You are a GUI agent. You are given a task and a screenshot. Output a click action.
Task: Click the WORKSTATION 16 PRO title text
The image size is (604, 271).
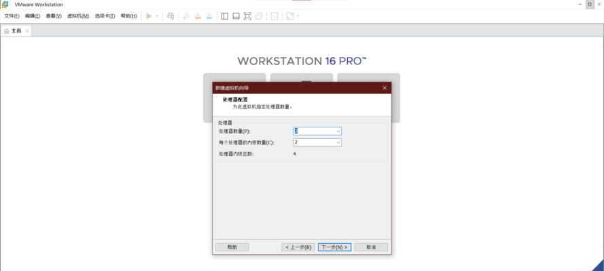302,61
